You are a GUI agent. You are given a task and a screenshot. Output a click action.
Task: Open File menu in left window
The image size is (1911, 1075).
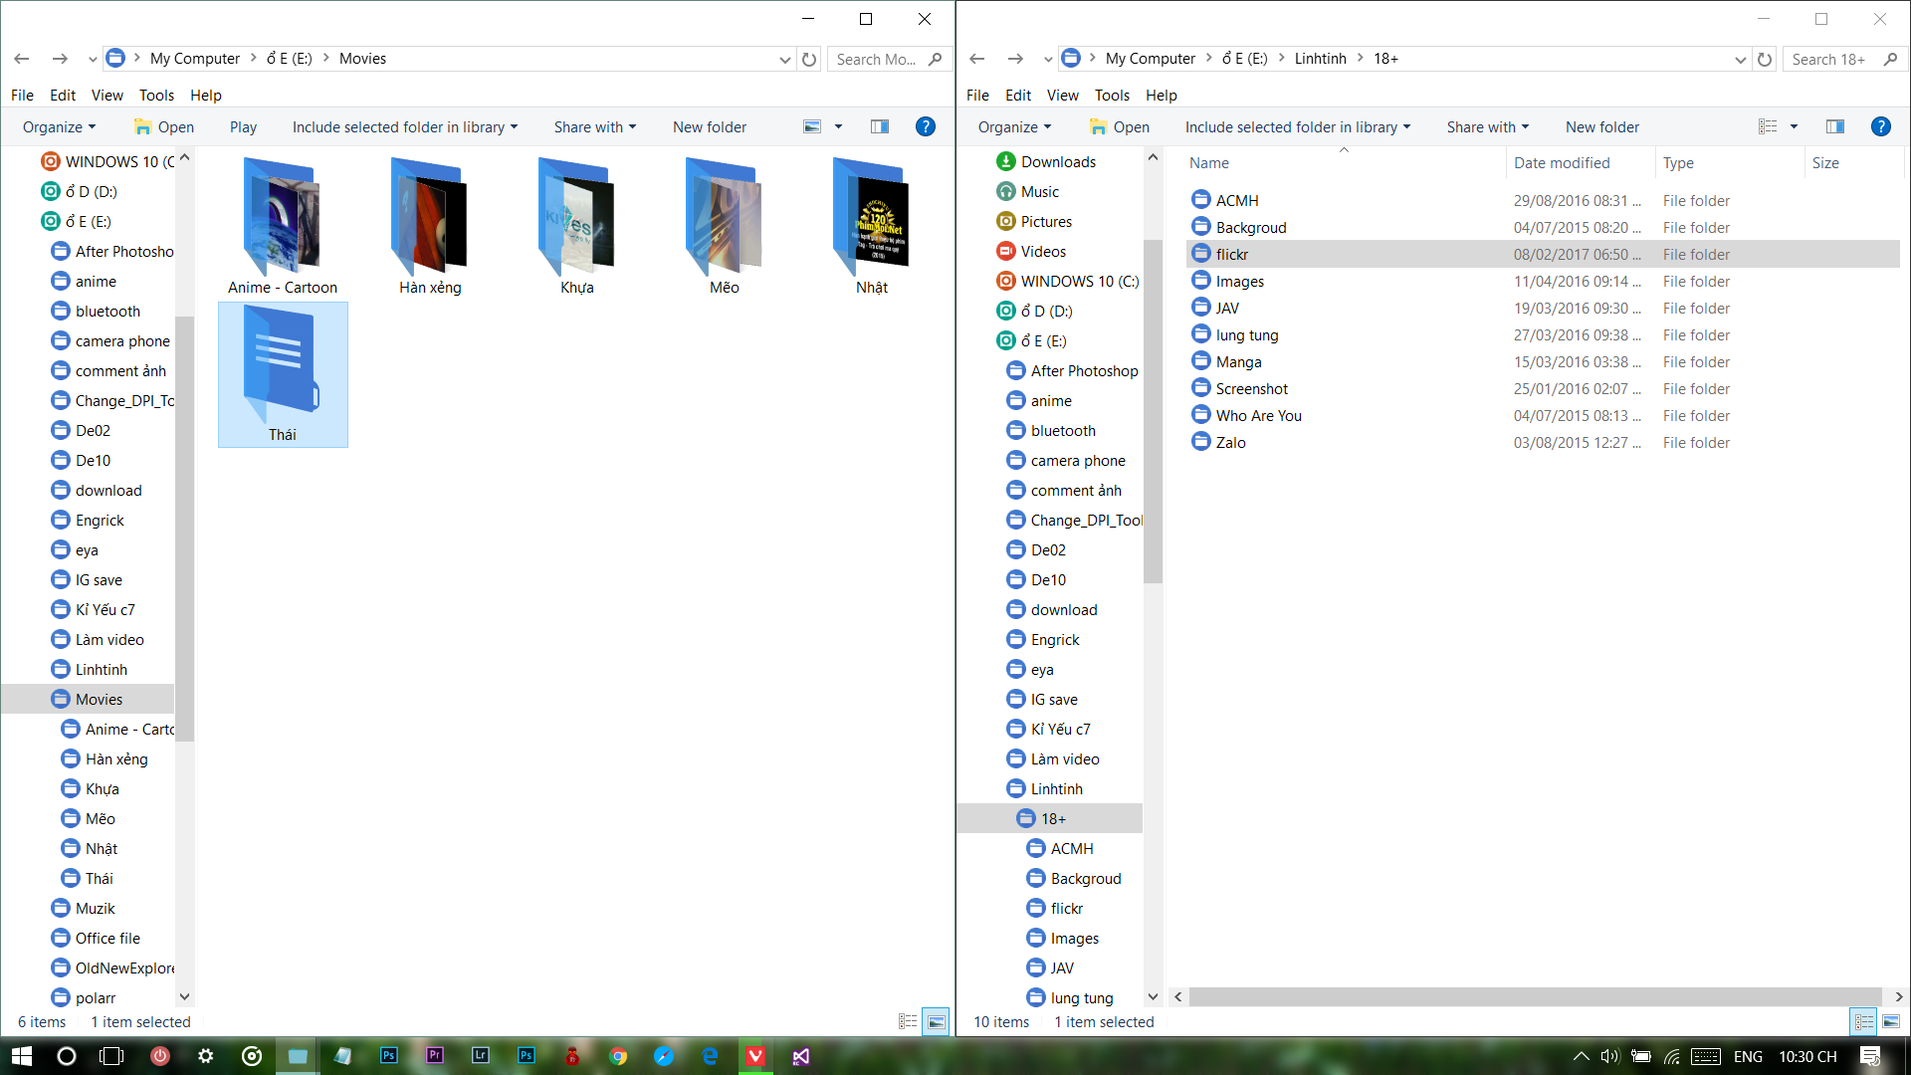22,95
